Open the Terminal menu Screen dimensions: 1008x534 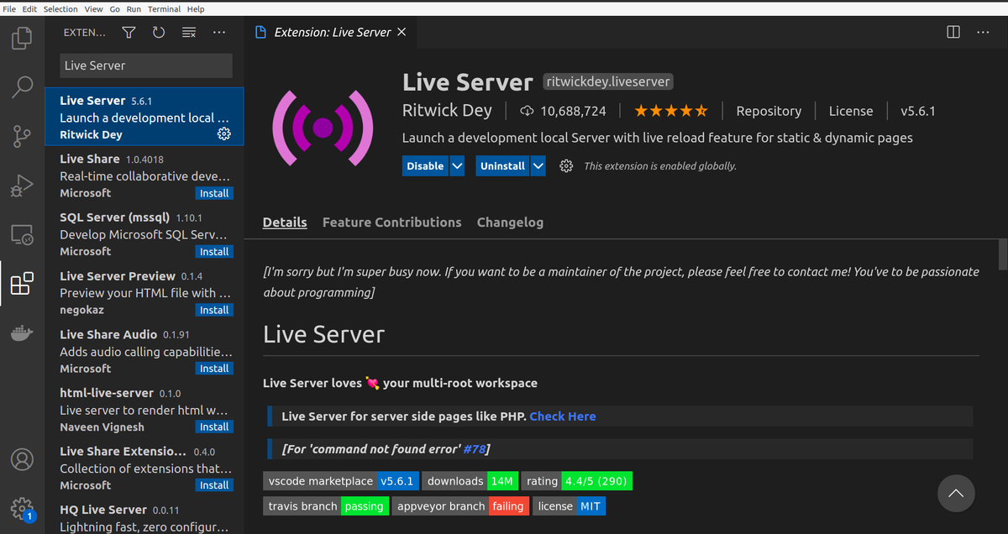164,8
